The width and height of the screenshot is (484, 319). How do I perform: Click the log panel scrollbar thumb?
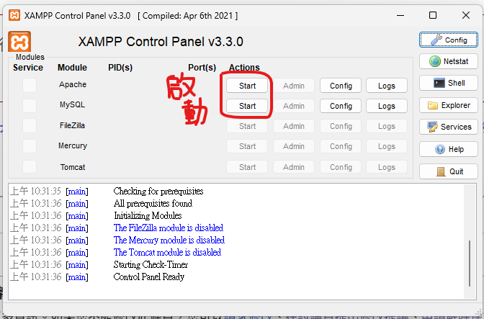point(470,264)
